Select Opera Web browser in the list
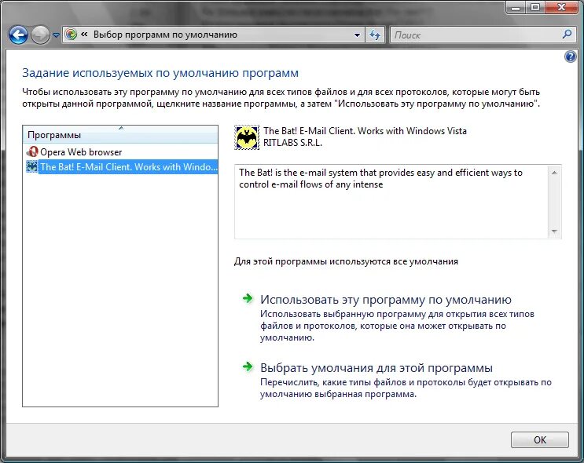 (x=120, y=152)
